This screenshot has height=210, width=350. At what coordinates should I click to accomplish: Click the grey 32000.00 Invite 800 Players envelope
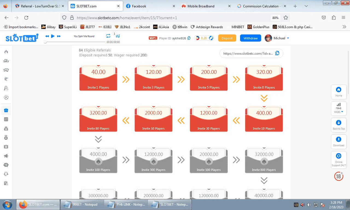click(x=264, y=160)
